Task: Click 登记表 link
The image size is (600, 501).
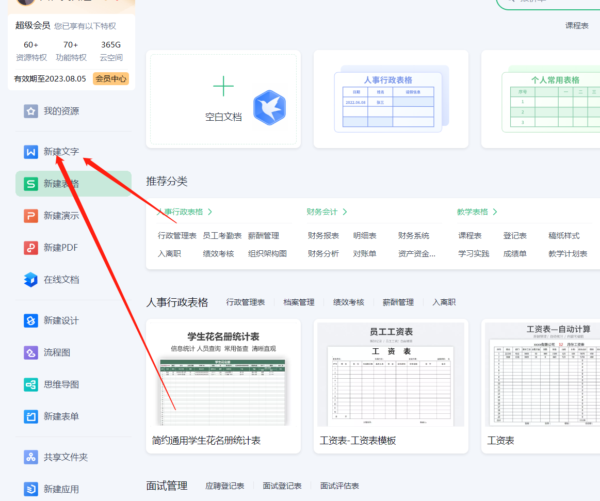Action: point(515,236)
